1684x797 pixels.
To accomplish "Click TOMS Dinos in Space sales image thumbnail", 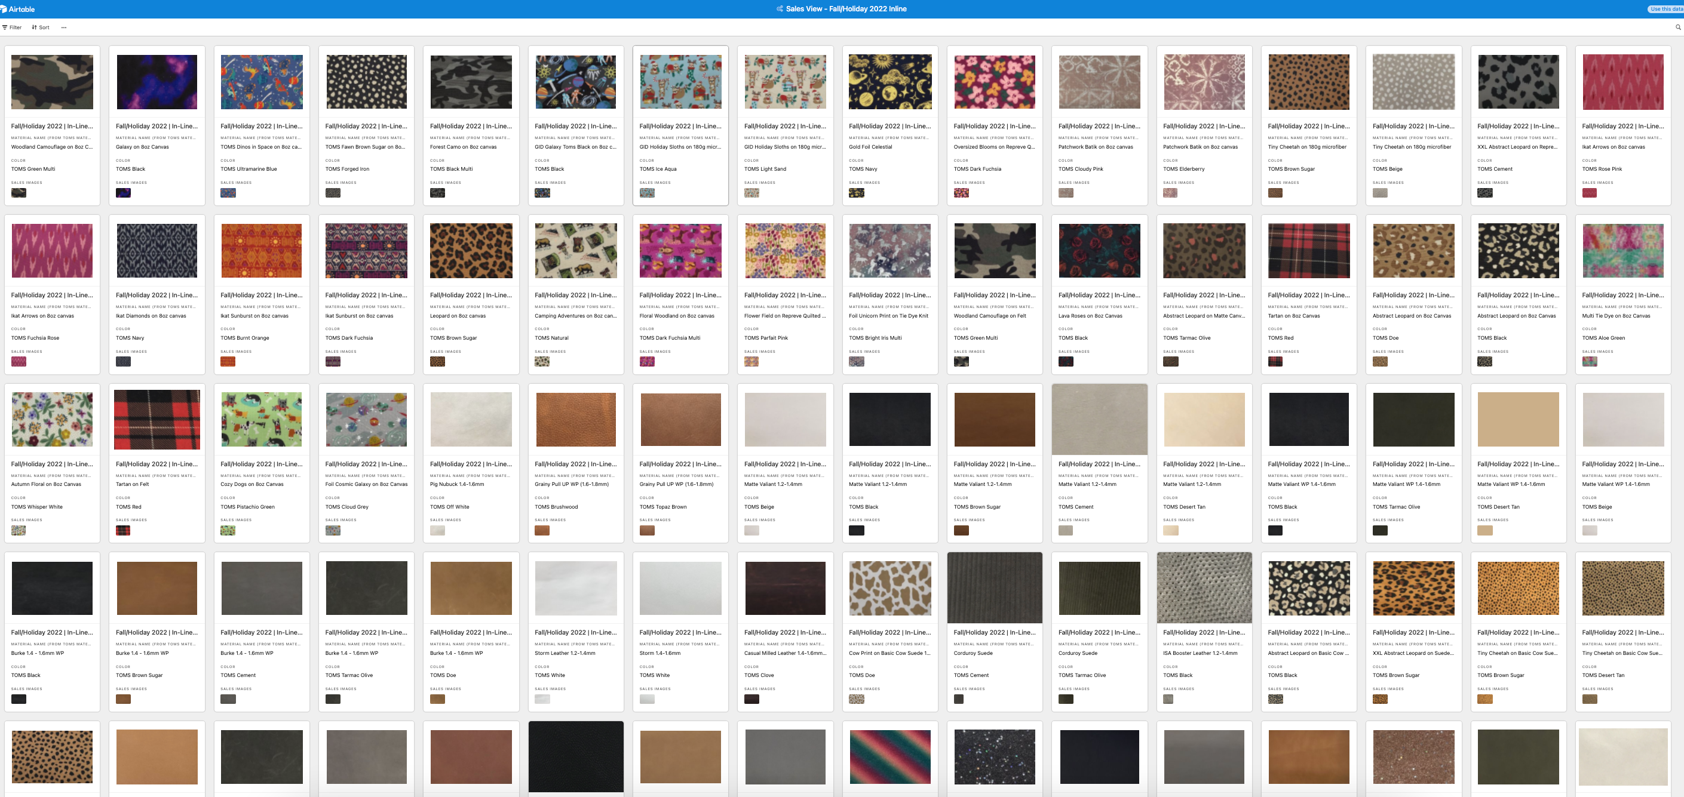I will tap(228, 193).
